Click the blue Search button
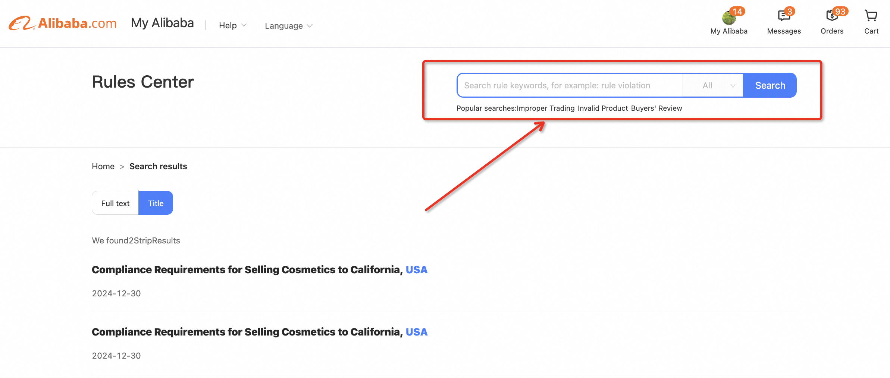 pyautogui.click(x=770, y=85)
